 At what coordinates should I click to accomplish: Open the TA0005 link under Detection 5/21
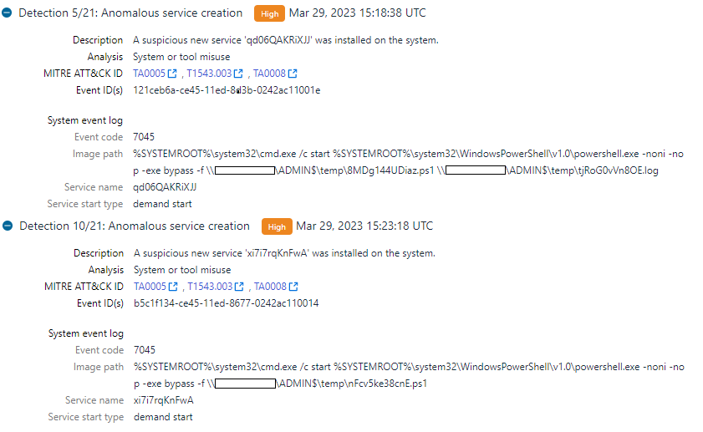(x=150, y=74)
